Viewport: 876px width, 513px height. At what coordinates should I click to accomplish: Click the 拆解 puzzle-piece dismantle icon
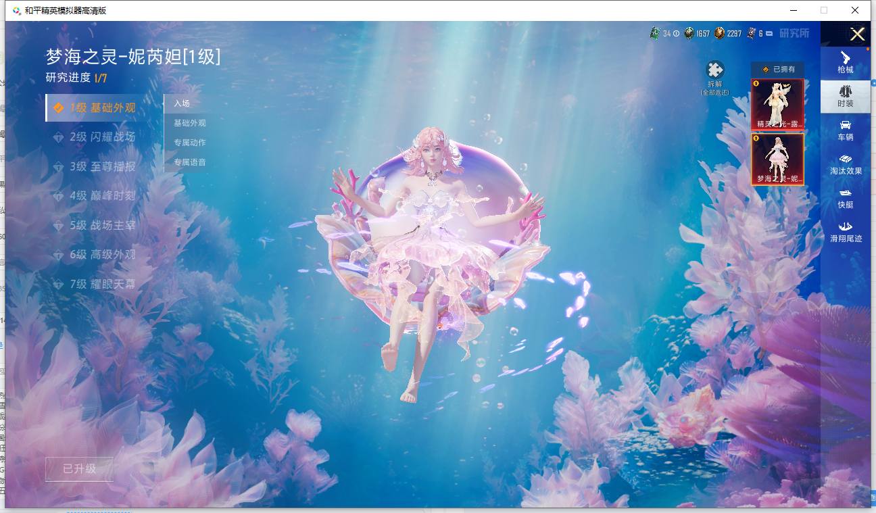(x=715, y=70)
